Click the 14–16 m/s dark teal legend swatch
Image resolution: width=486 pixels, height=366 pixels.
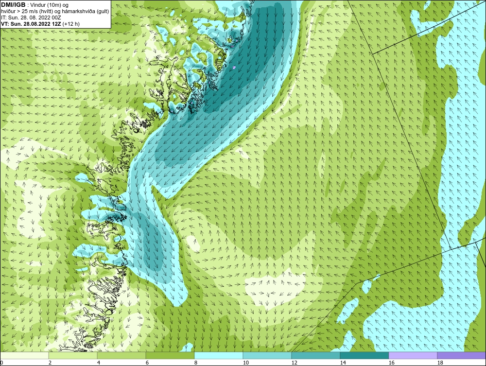tap(364, 355)
